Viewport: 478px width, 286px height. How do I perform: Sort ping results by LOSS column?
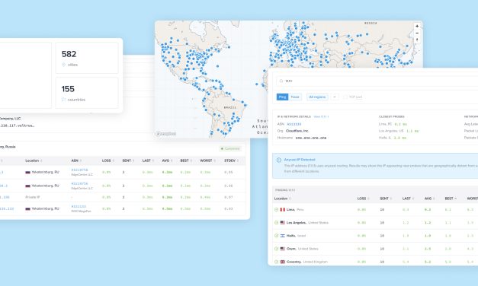pos(363,199)
